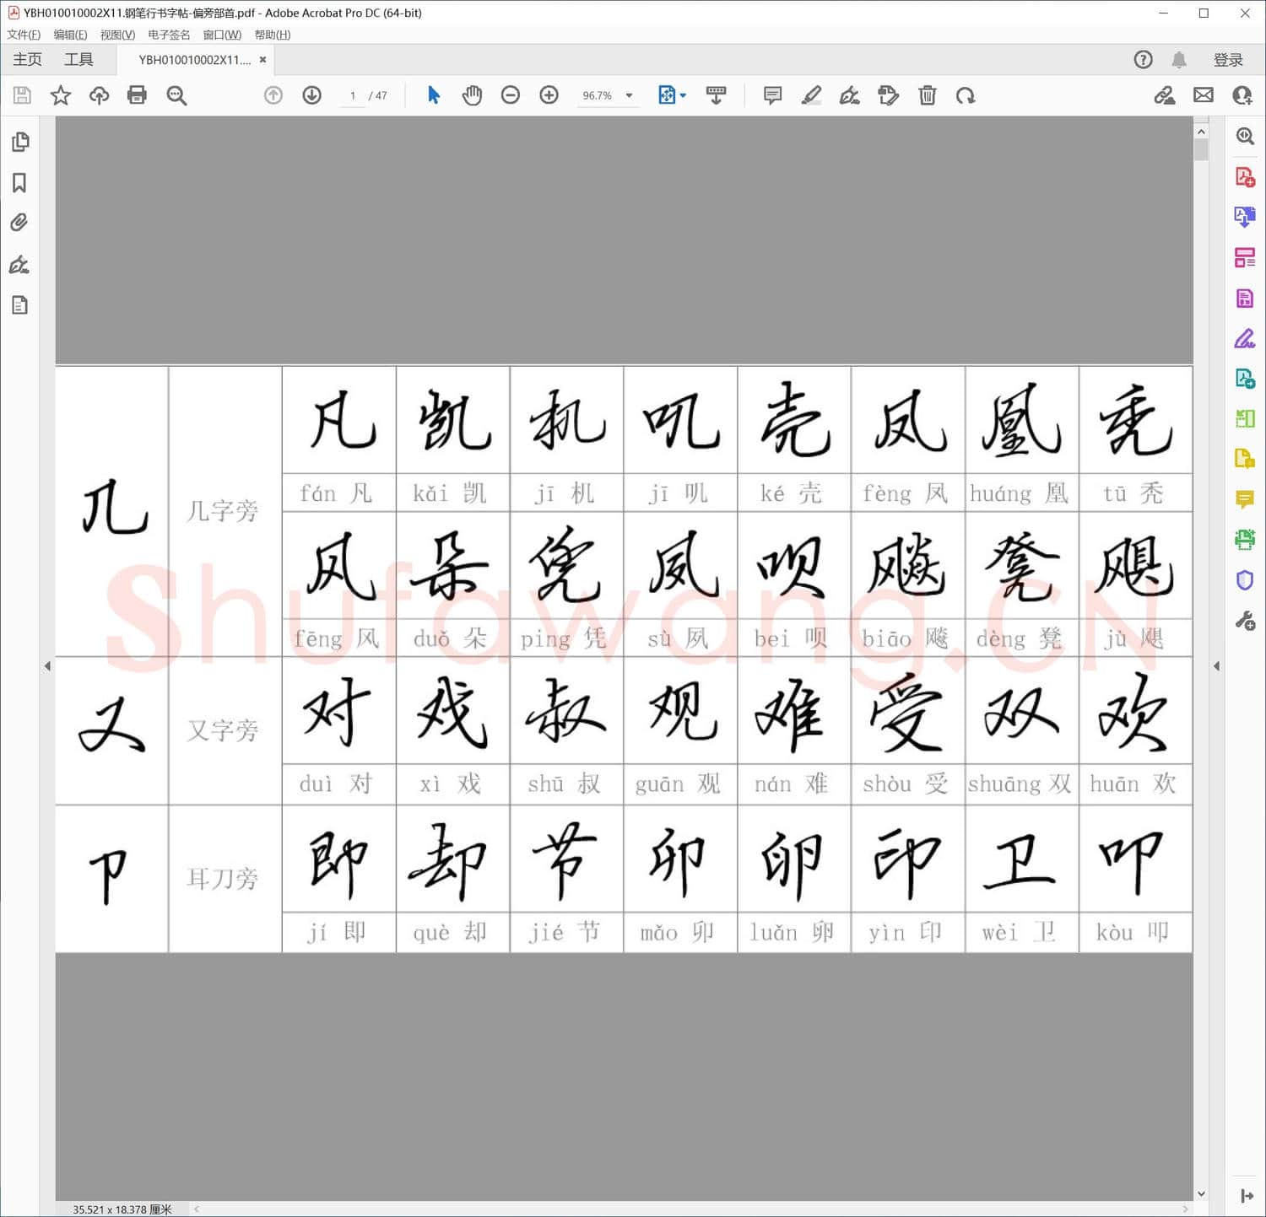The height and width of the screenshot is (1217, 1266).
Task: Open the page thumbnails panel
Action: pos(20,142)
